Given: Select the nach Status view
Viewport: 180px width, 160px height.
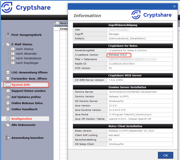Looking at the screenshot, I should (25, 49).
